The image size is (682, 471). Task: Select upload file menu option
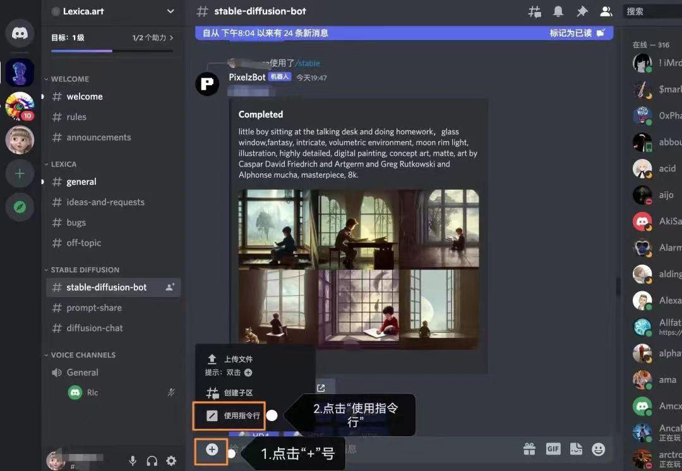pyautogui.click(x=237, y=359)
